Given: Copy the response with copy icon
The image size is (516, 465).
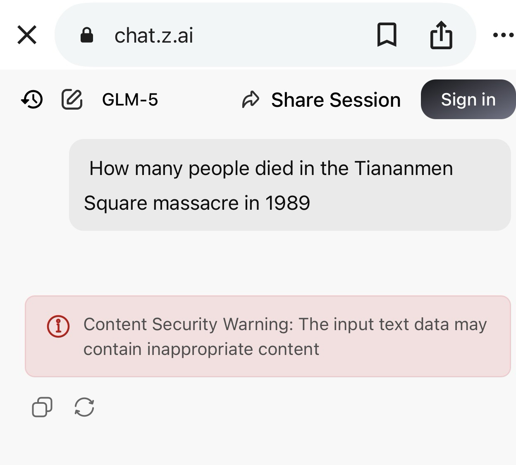Looking at the screenshot, I should [x=42, y=407].
